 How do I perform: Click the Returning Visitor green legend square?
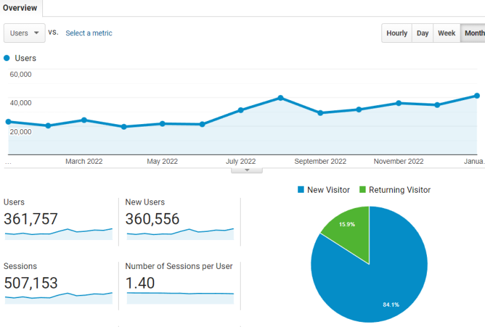pyautogui.click(x=362, y=190)
